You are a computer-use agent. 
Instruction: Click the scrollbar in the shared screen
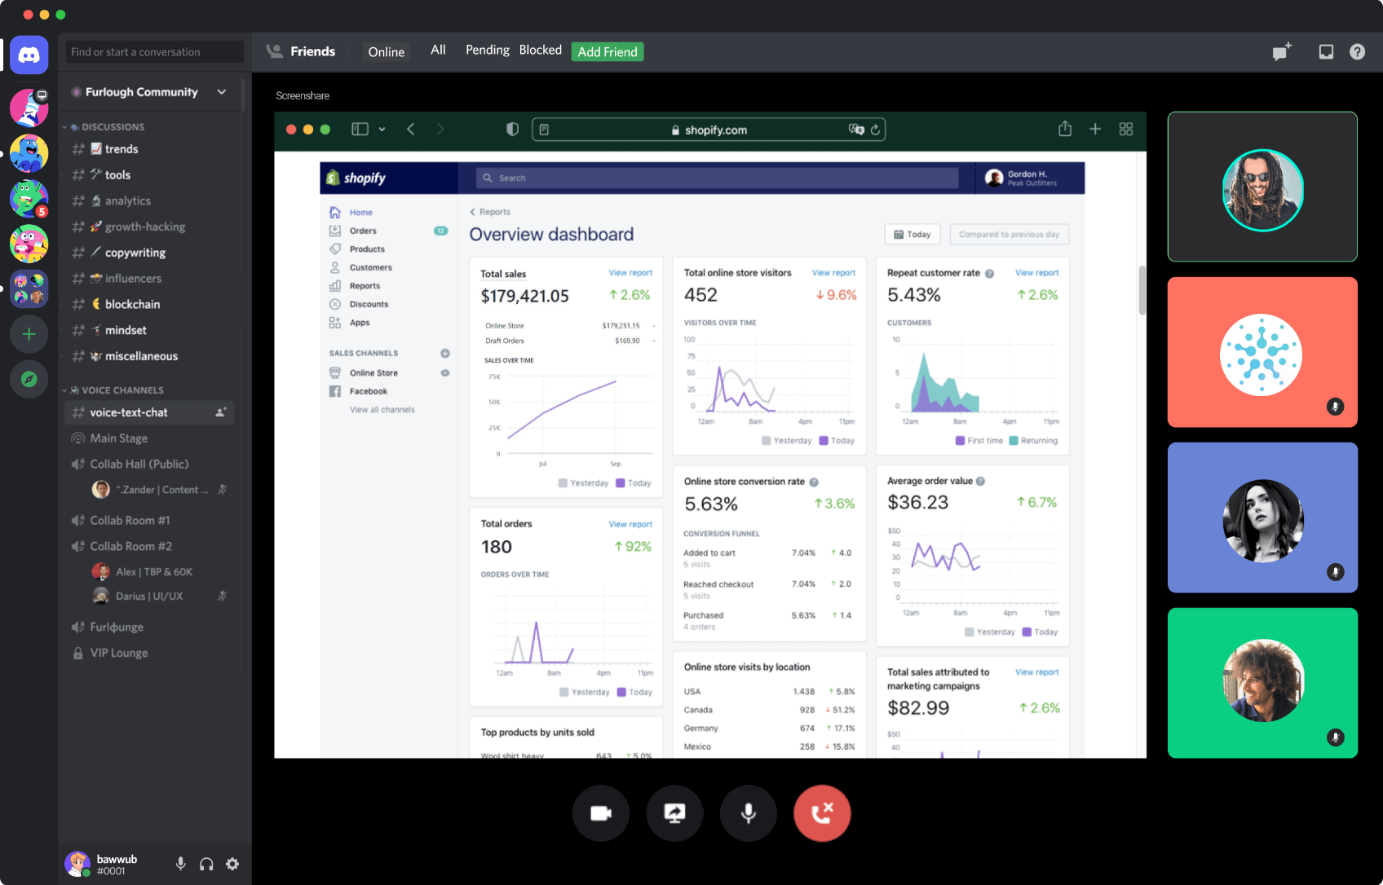pos(1142,290)
